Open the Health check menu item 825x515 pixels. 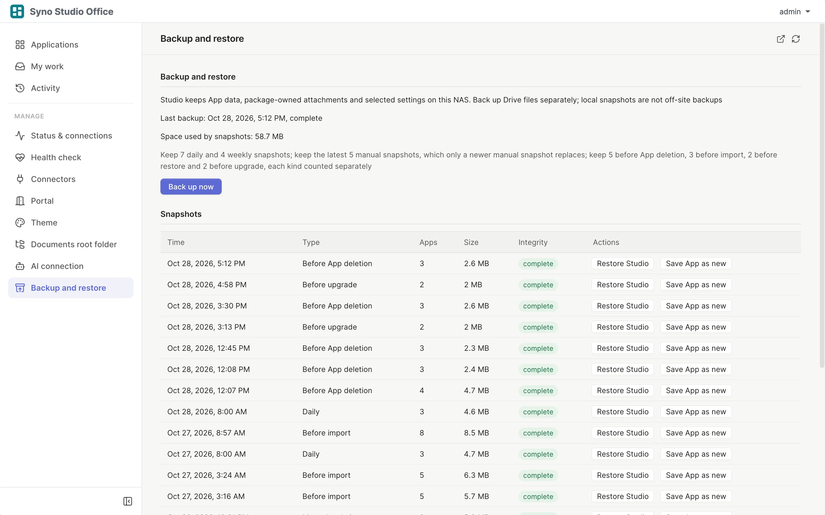[71, 157]
